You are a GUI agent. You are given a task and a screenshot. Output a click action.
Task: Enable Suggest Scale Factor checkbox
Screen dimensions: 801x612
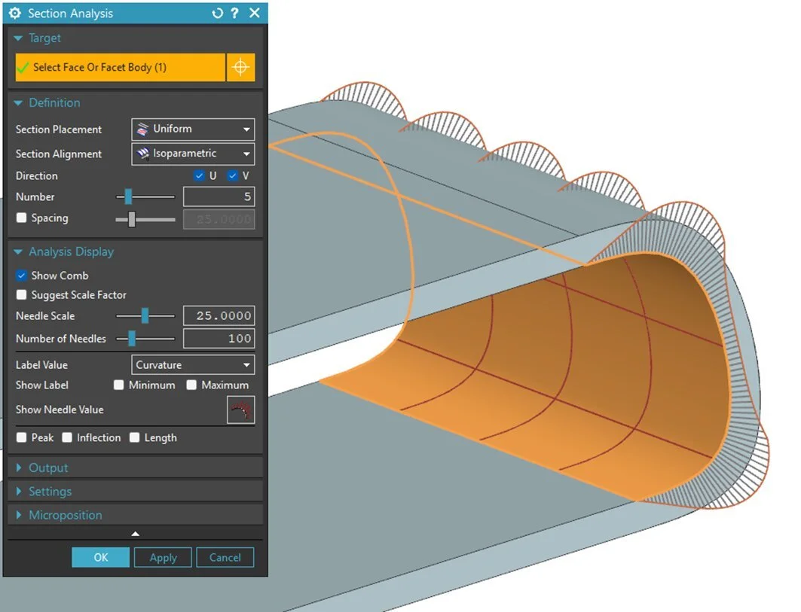[x=21, y=294]
